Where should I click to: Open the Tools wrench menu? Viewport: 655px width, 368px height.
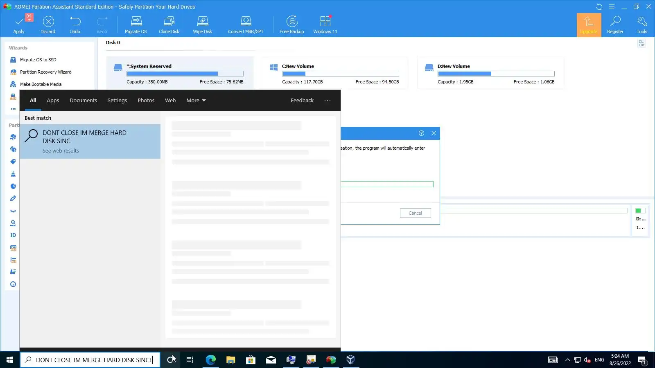[x=642, y=25]
